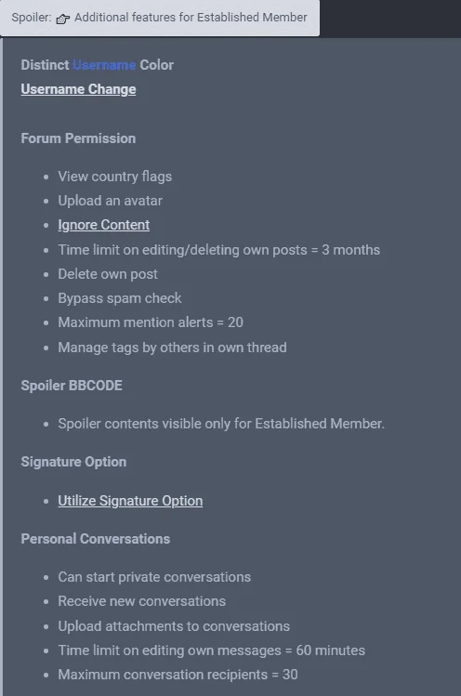Click the Bypass spam check item
Image resolution: width=461 pixels, height=696 pixels.
tap(120, 298)
